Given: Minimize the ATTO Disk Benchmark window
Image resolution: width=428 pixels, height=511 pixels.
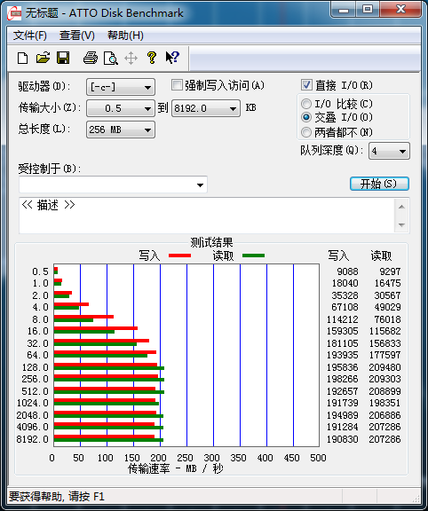Looking at the screenshot, I should [344, 10].
